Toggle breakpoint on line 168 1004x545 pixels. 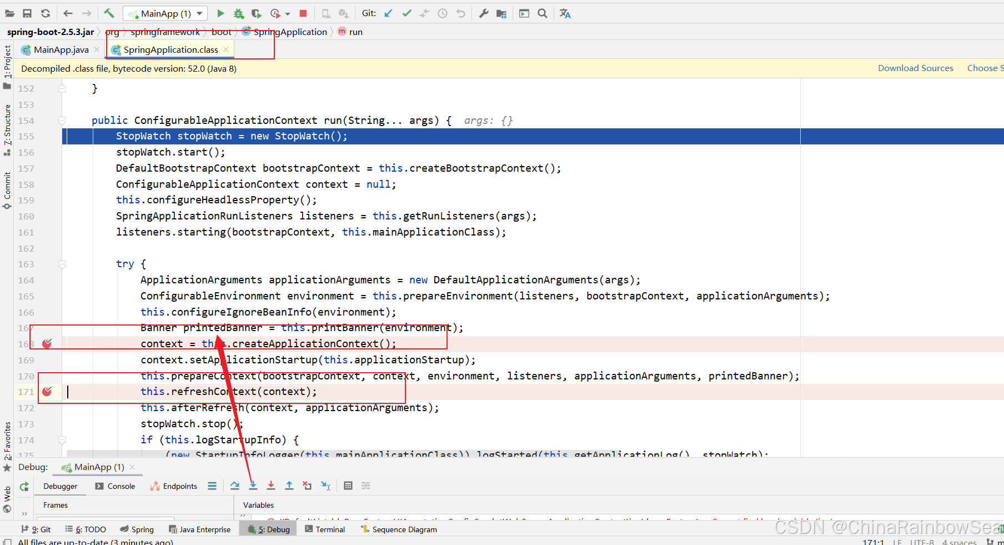point(47,344)
